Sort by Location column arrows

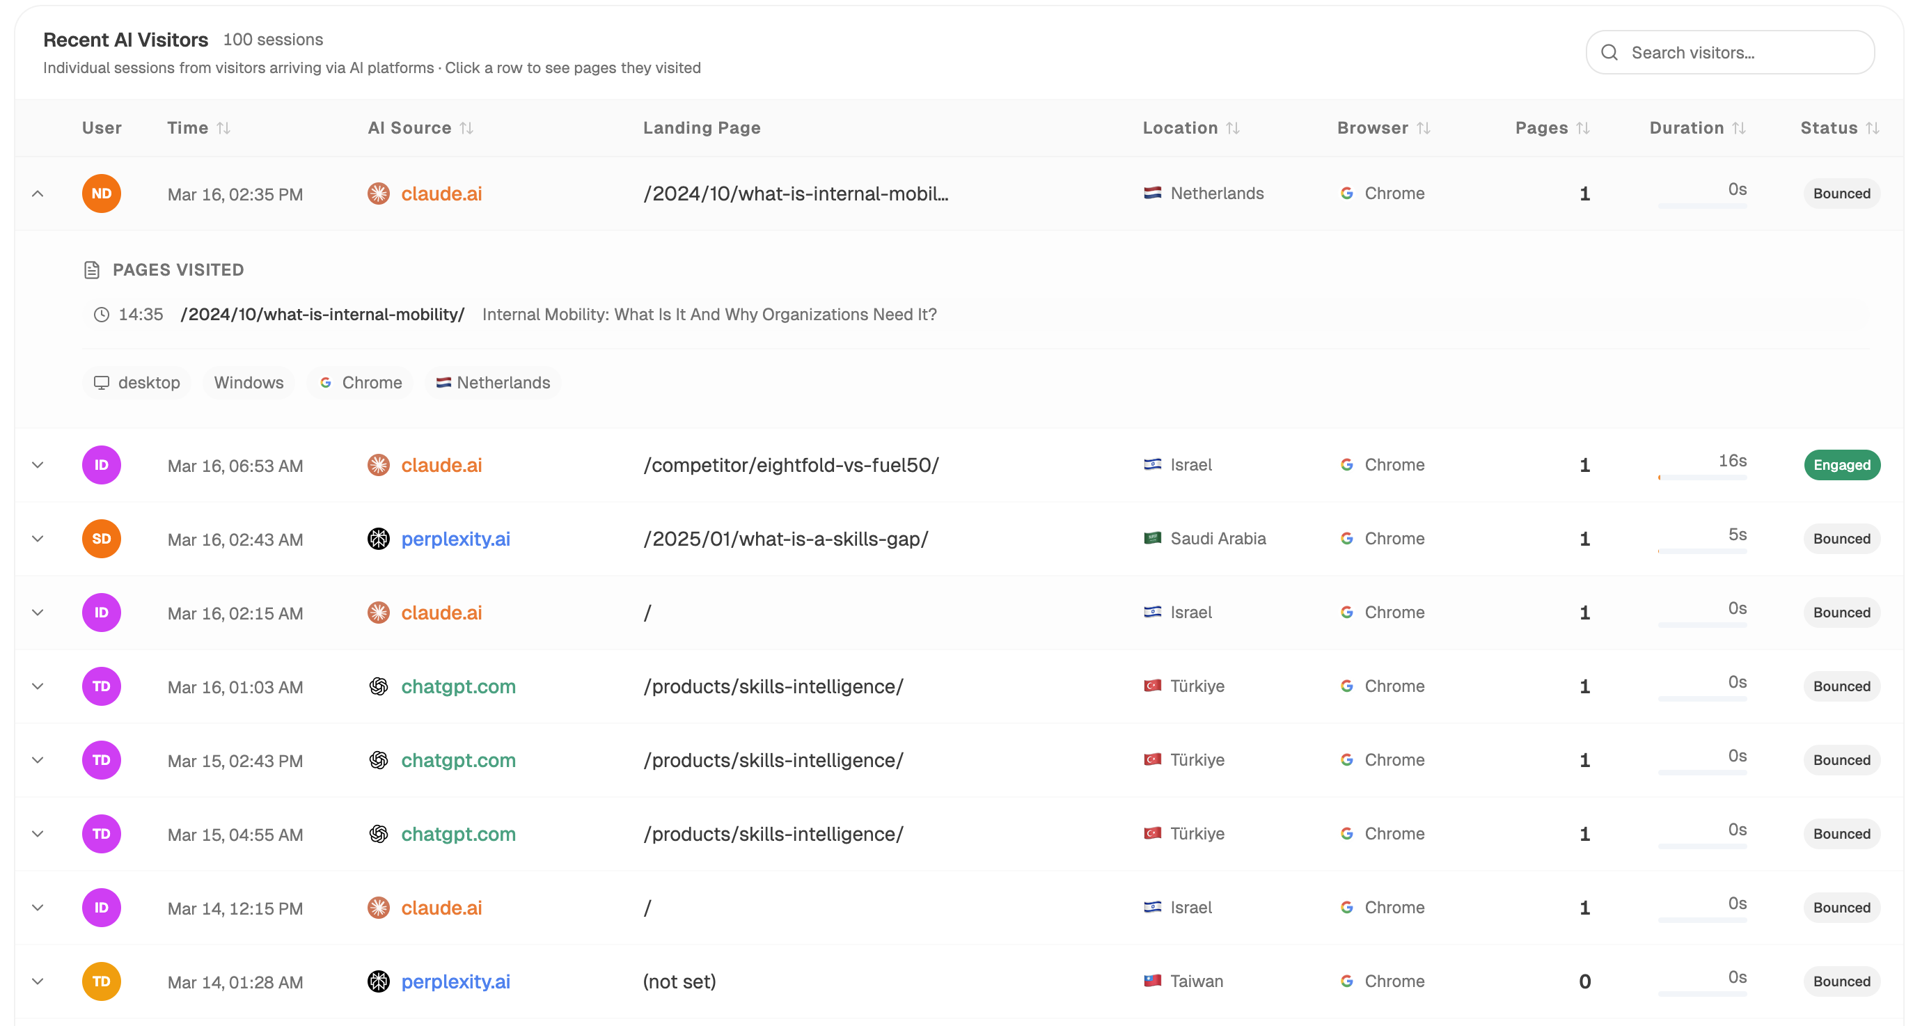1233,129
